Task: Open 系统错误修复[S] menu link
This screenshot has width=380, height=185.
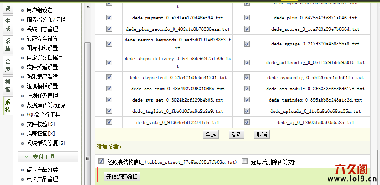Action: (46, 143)
